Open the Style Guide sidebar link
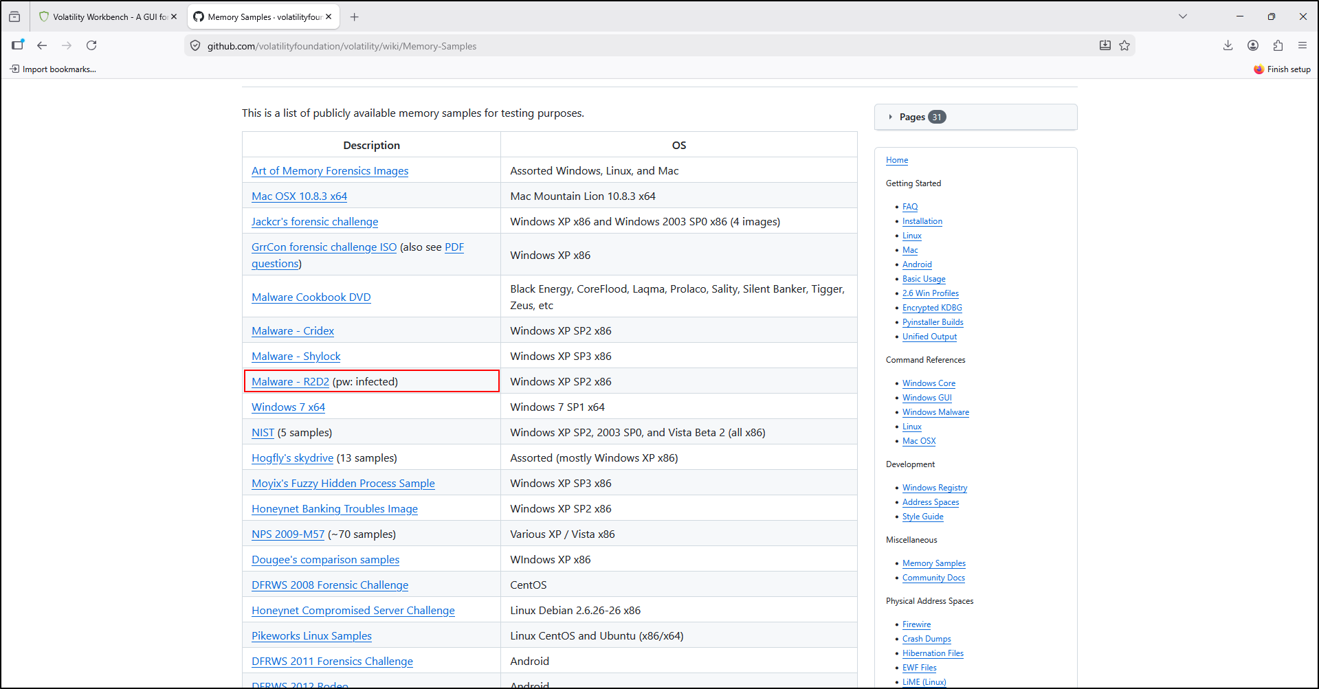Viewport: 1319px width, 689px height. [x=923, y=517]
